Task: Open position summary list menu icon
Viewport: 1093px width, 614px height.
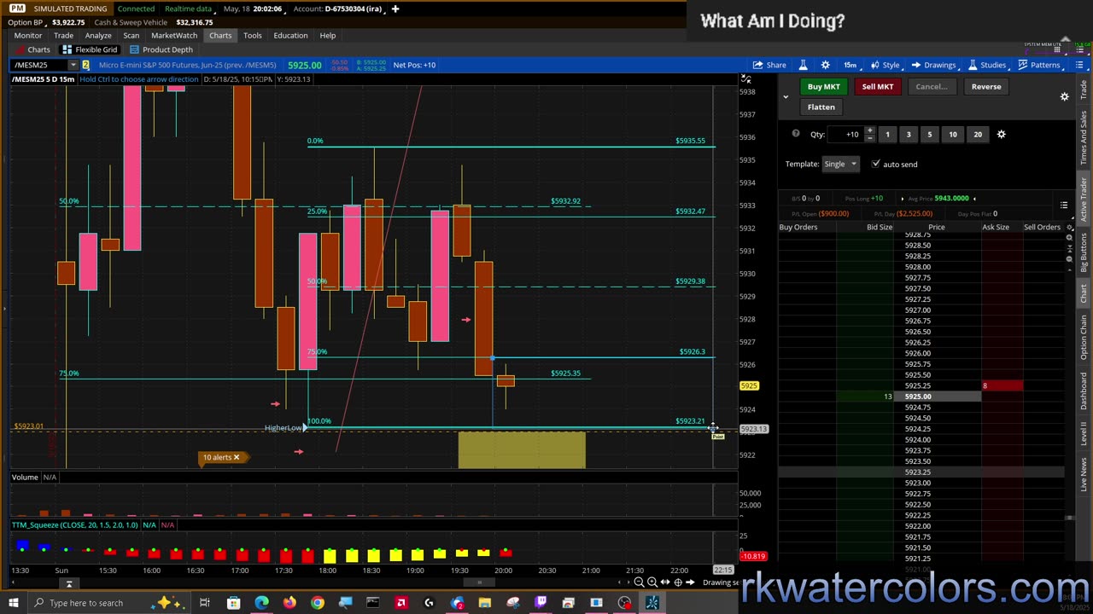Action: pyautogui.click(x=1064, y=206)
